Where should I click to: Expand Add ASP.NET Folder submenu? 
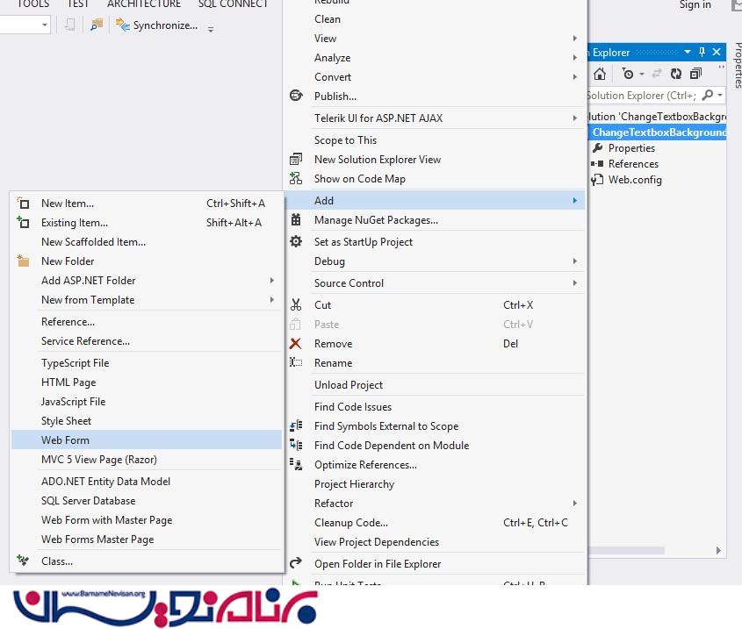pyautogui.click(x=147, y=281)
